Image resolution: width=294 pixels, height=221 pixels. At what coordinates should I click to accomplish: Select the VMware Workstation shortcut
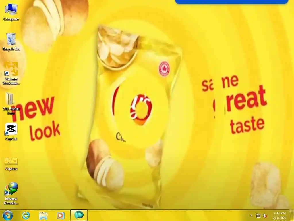[x=11, y=73]
